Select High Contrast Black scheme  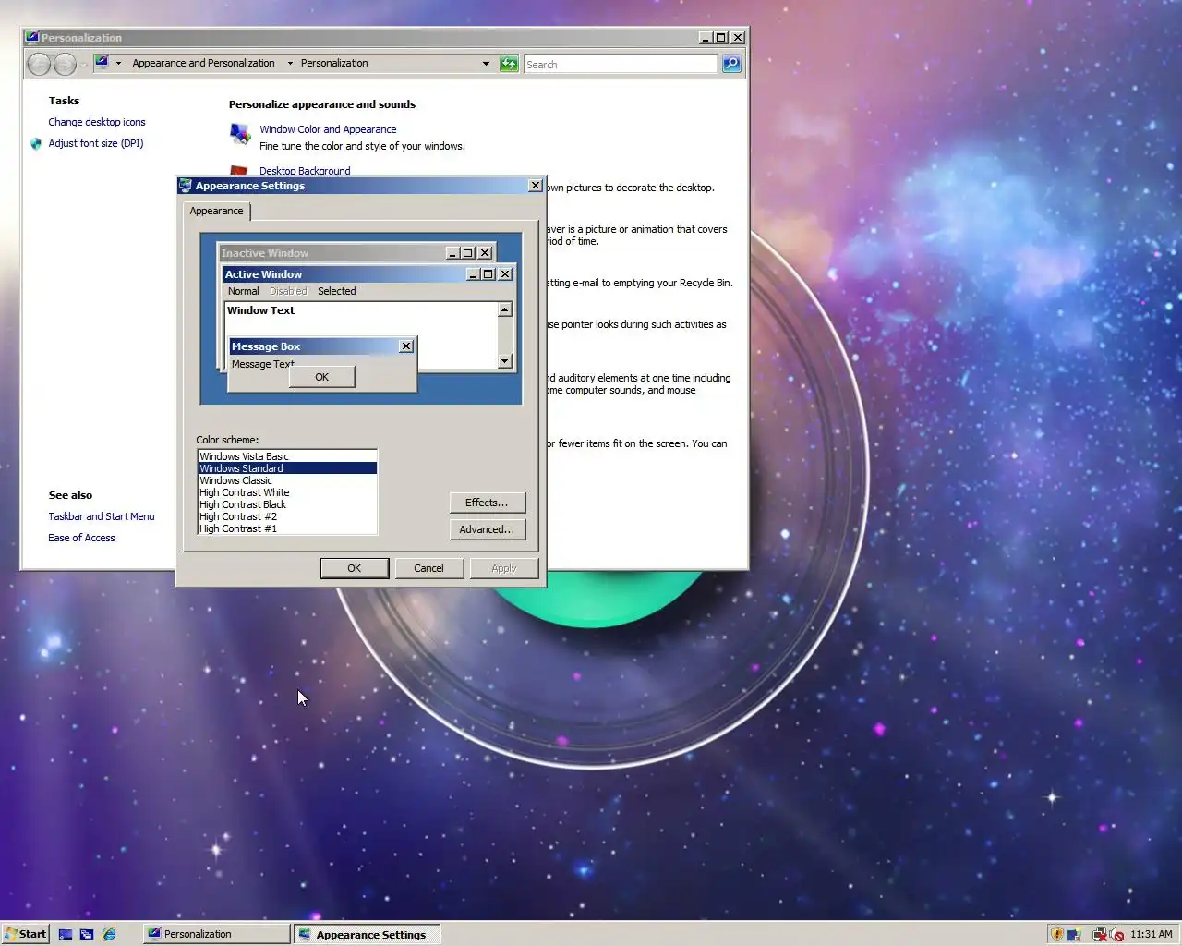[287, 504]
